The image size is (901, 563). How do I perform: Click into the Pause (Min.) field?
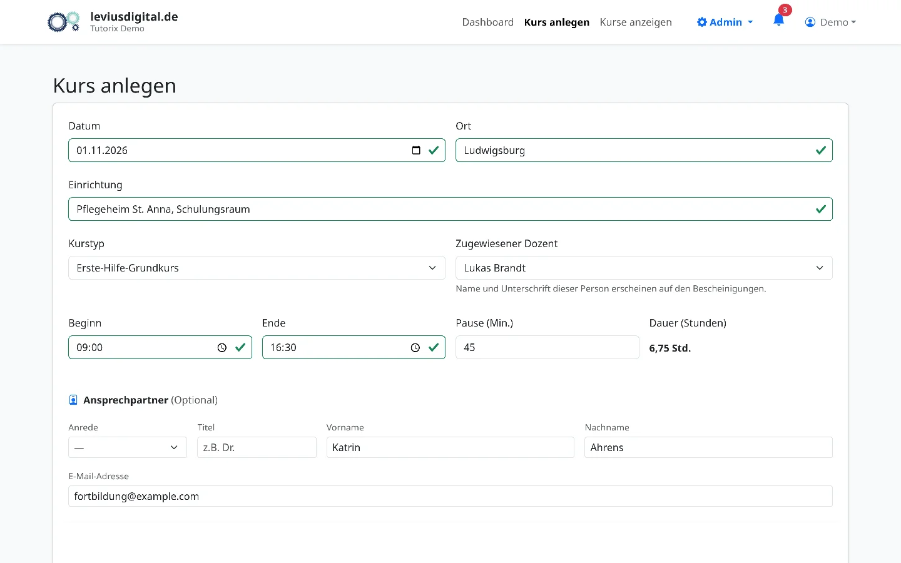pos(547,347)
